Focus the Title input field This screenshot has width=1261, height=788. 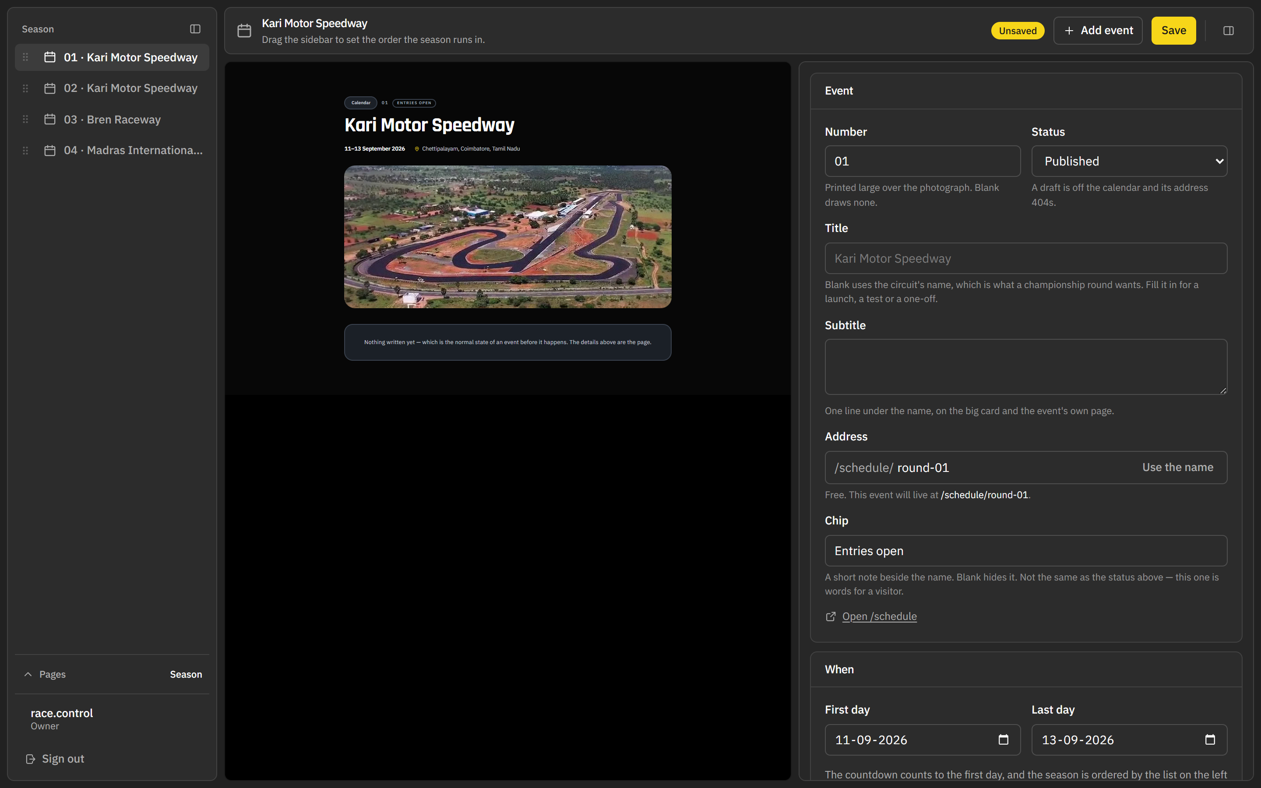1026,258
